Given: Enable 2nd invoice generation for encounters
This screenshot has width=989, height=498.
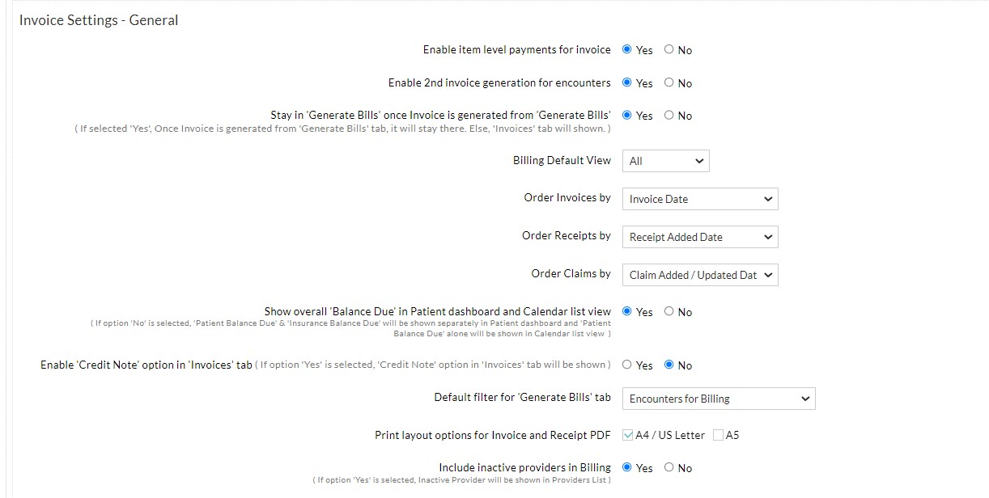Looking at the screenshot, I should (x=626, y=82).
